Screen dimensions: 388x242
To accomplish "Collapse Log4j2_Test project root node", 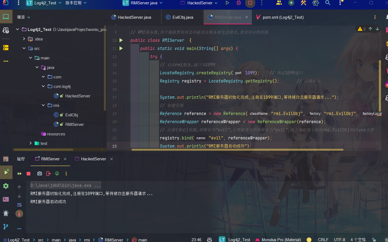I will pos(18,29).
